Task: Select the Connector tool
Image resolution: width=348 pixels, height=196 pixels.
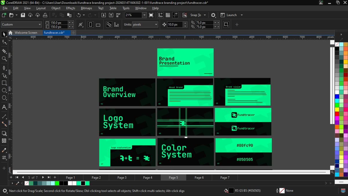Action: [4, 124]
